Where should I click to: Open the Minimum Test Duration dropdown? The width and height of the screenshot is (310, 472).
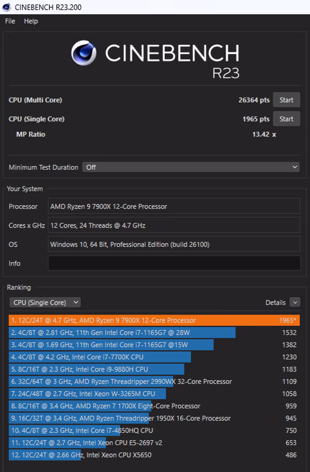tap(191, 167)
